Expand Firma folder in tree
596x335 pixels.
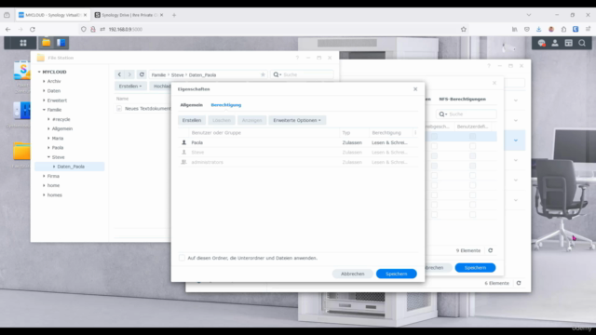pyautogui.click(x=44, y=176)
